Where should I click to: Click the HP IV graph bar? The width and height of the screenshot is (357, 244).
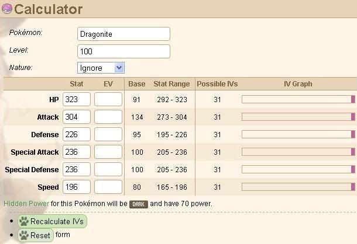(298, 99)
